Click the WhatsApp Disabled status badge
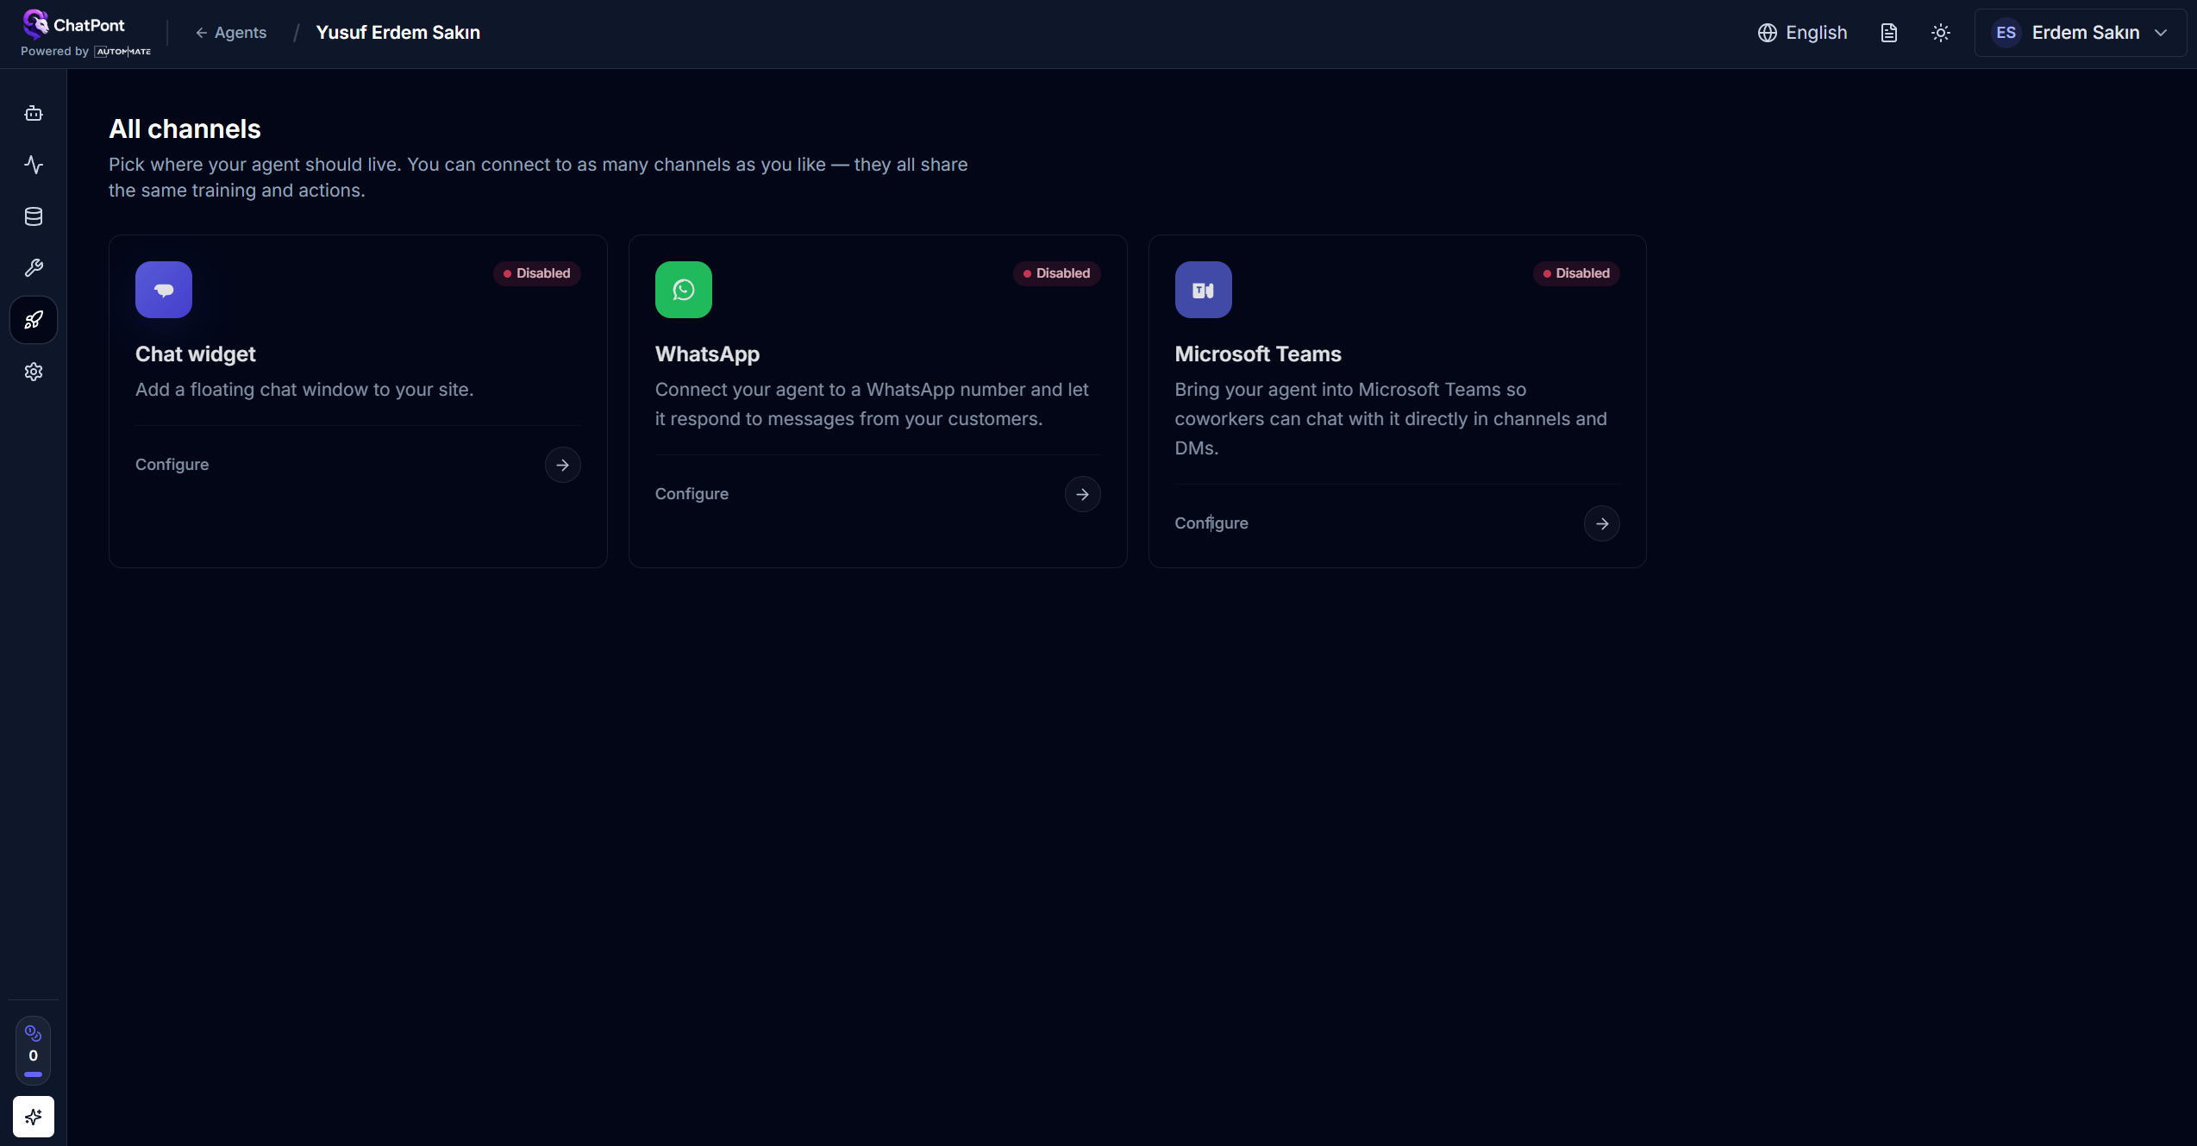This screenshot has width=2197, height=1146. [x=1056, y=273]
